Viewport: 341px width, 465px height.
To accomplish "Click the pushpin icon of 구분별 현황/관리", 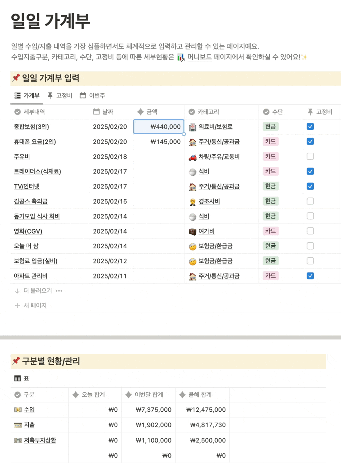I will click(x=16, y=361).
